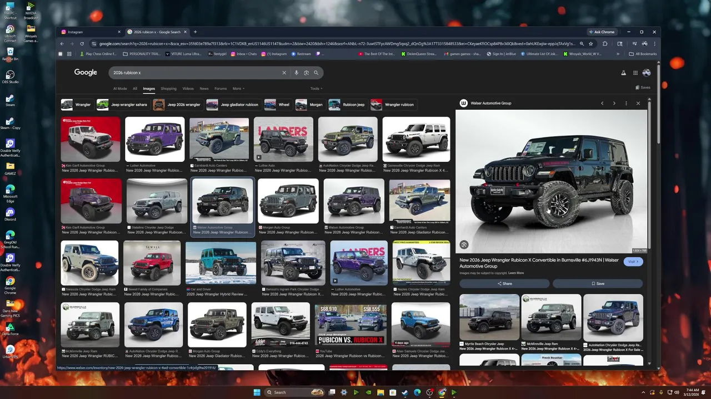Screen dimensions: 711x399
Task: Open the Recycle Bin on desktop
Action: [x=10, y=53]
